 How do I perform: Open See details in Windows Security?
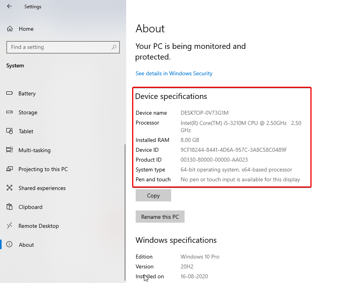[x=174, y=73]
